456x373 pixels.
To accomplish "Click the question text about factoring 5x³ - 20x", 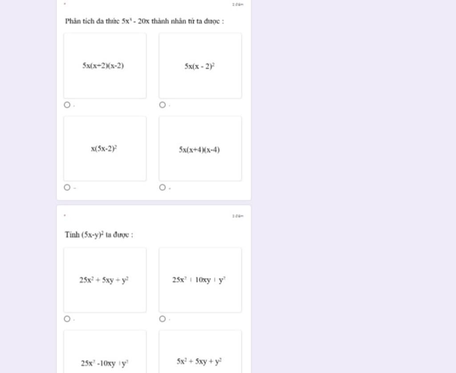I will (144, 21).
